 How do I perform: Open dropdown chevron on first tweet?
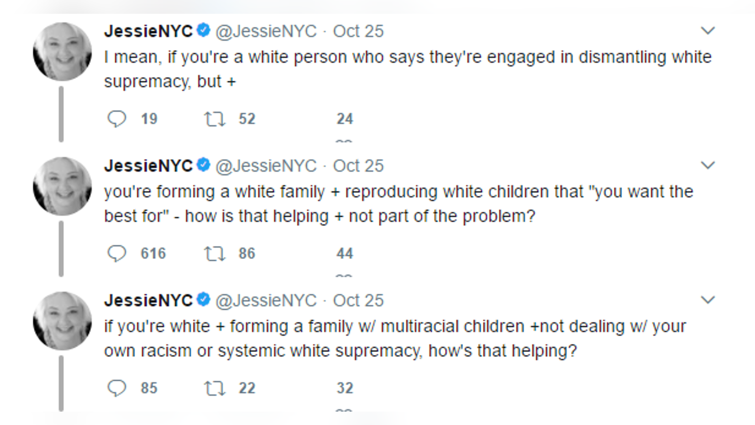708,30
